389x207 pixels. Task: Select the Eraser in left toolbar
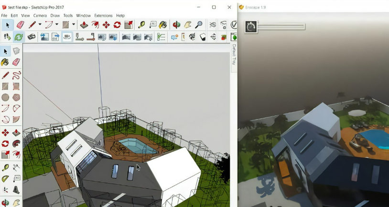pos(16,62)
